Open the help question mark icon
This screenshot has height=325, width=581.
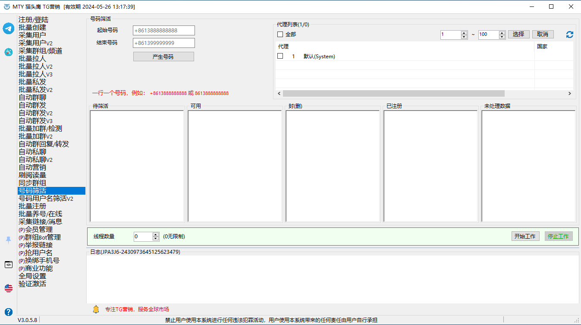click(x=8, y=312)
